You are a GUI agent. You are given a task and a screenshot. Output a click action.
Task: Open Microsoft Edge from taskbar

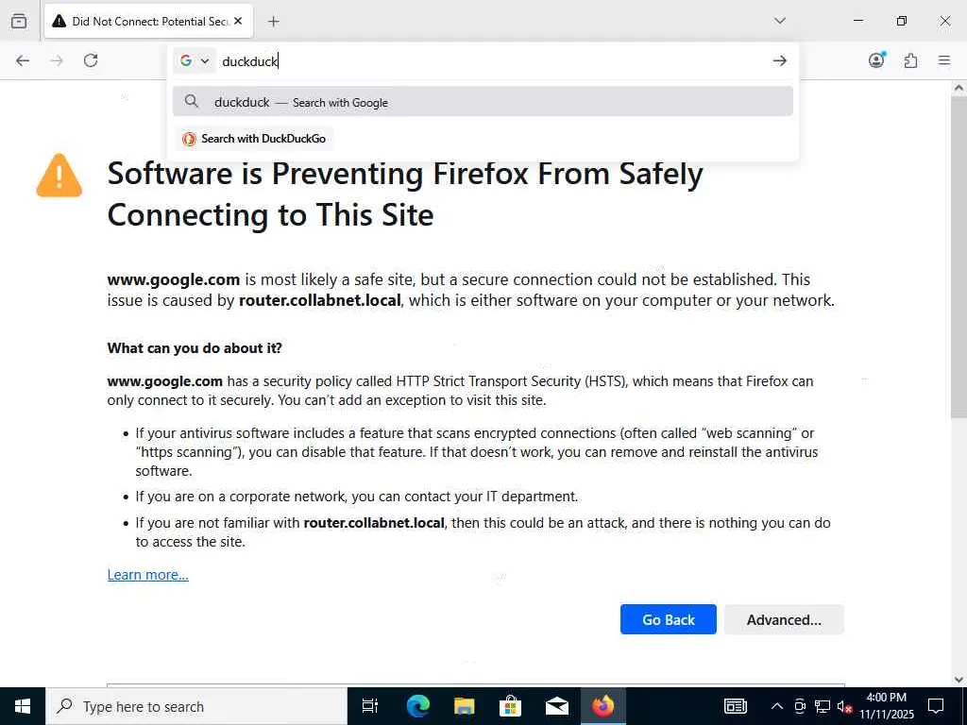click(x=417, y=706)
